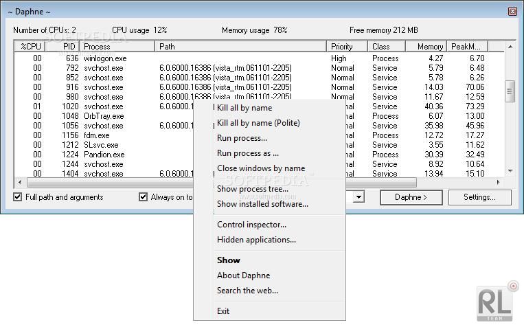Select the winlogon.exe process row
Image resolution: width=524 pixels, height=327 pixels.
tap(259, 58)
